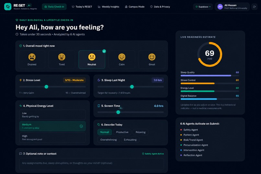The height and width of the screenshot is (174, 261).
Task: Click the 69/100 readiness ring
Action: 210,54
